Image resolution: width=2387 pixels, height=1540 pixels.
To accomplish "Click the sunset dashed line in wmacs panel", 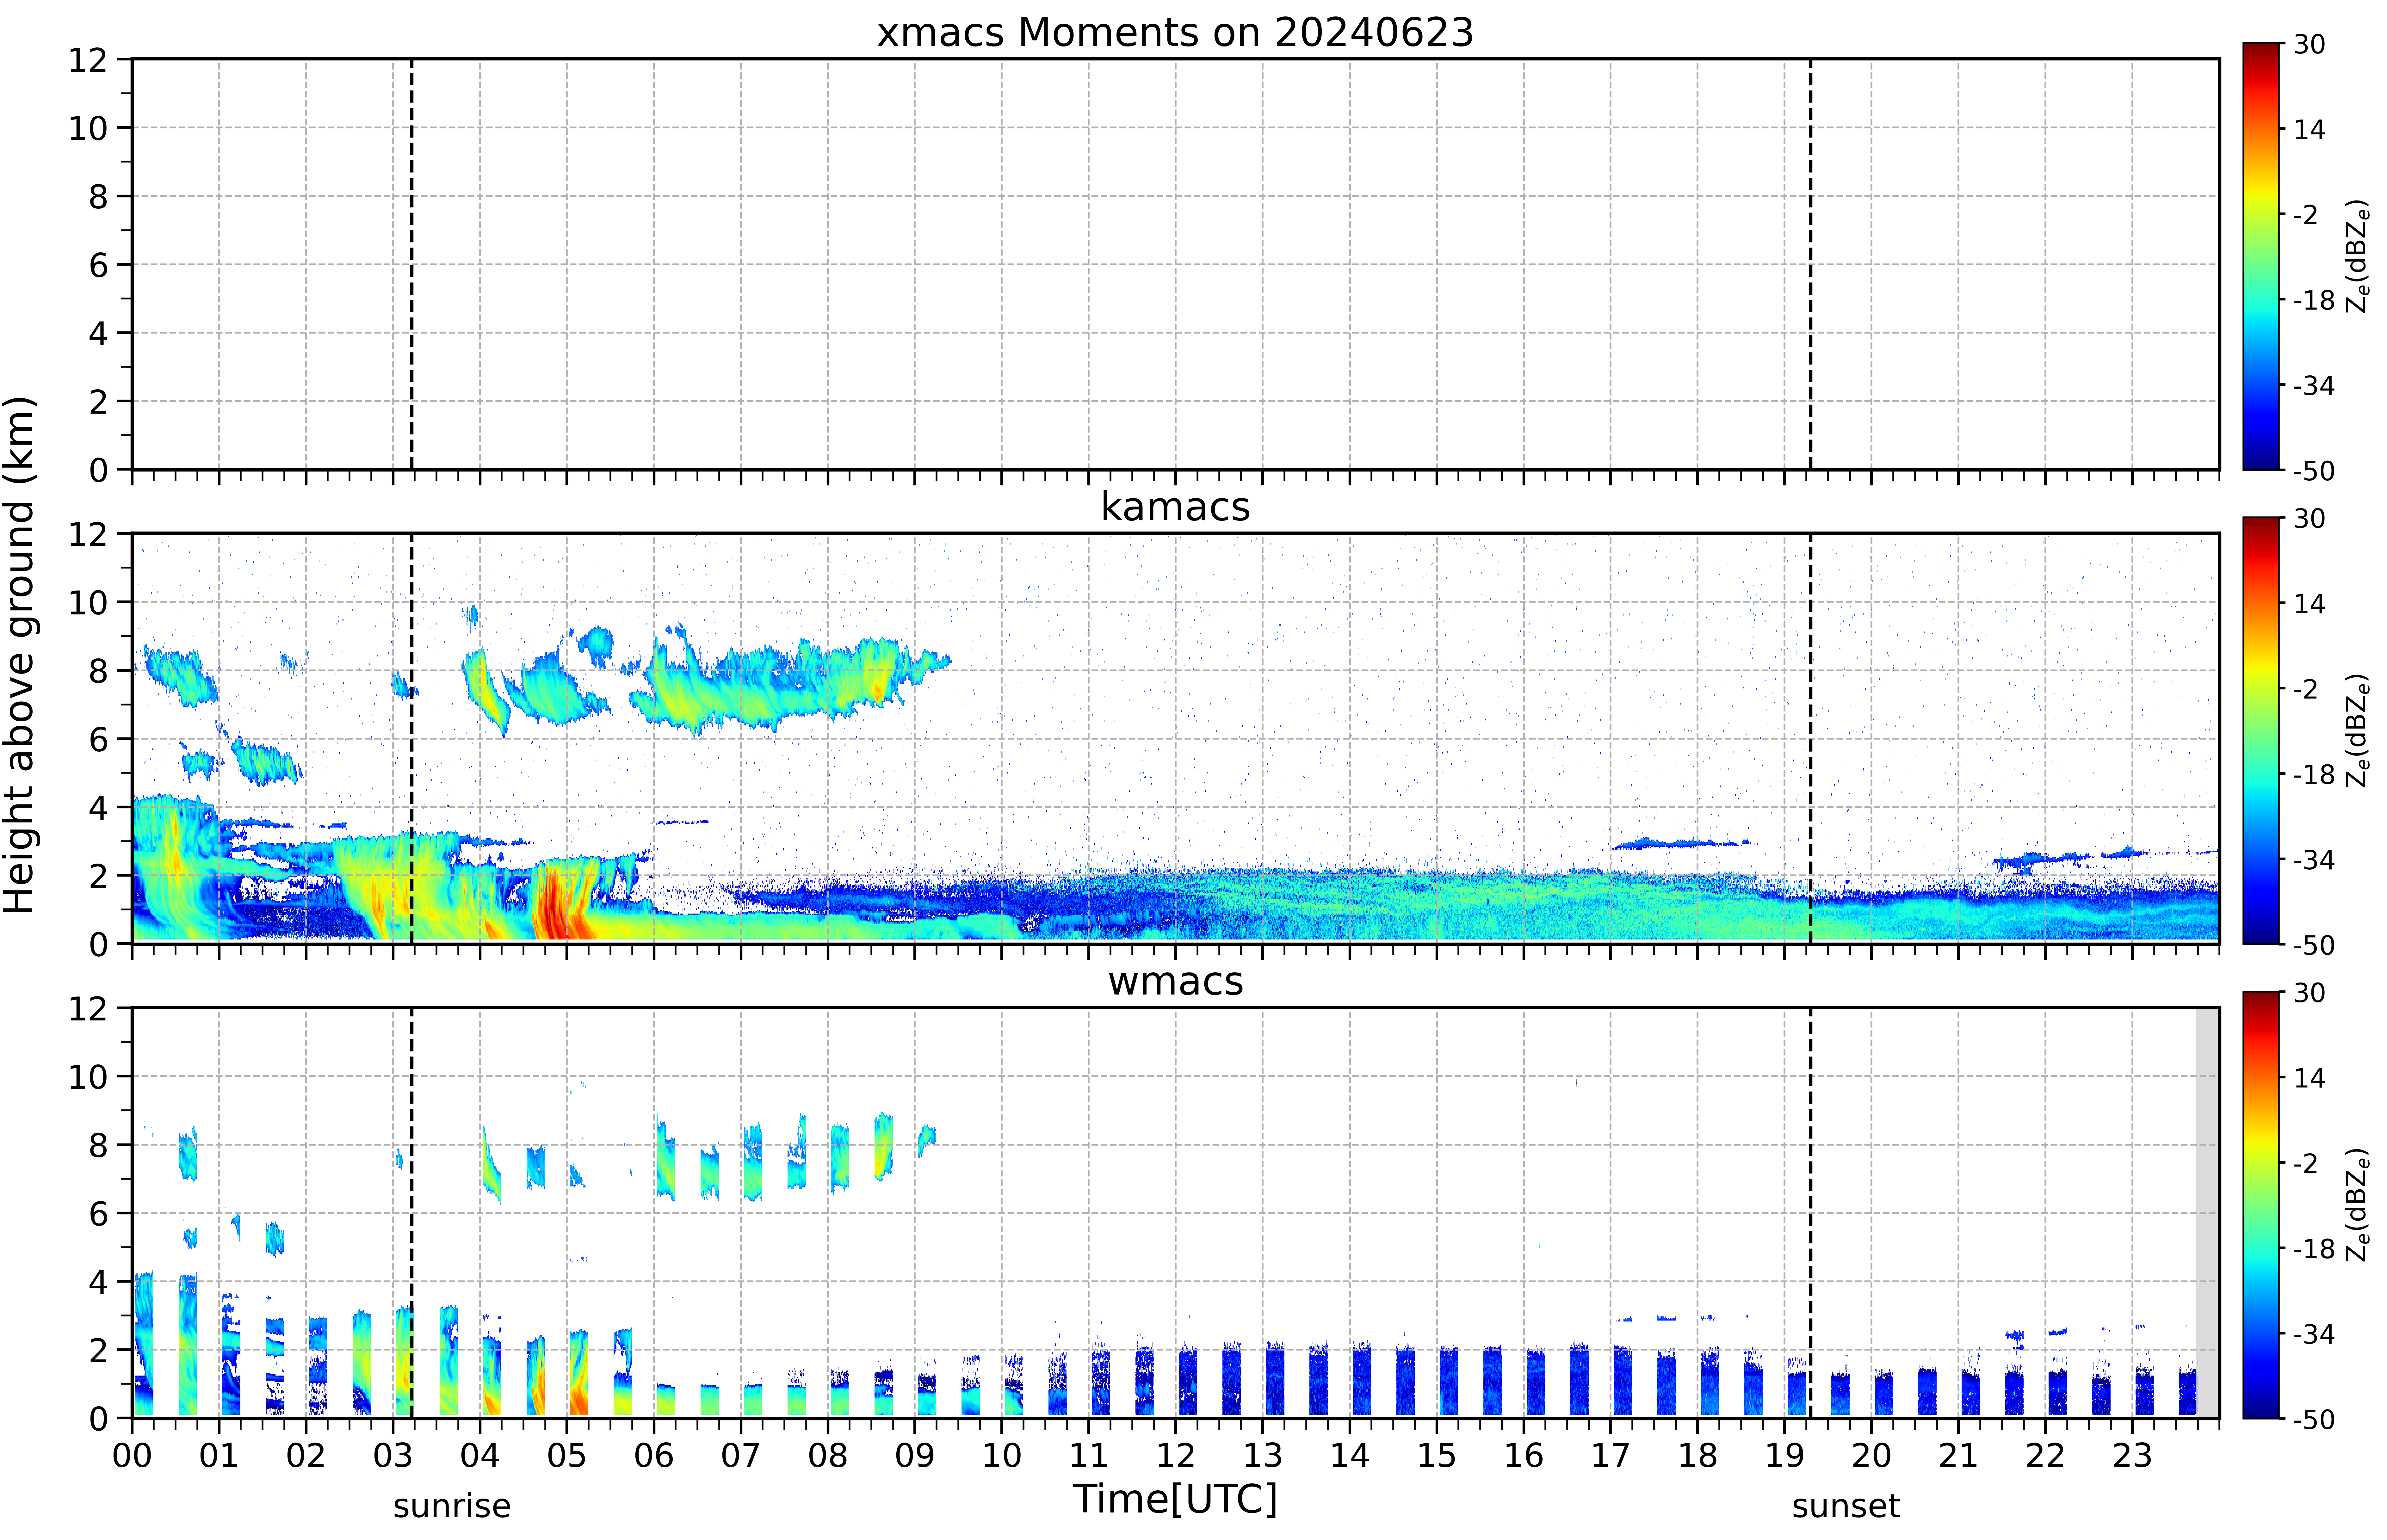I will pyautogui.click(x=1810, y=1213).
